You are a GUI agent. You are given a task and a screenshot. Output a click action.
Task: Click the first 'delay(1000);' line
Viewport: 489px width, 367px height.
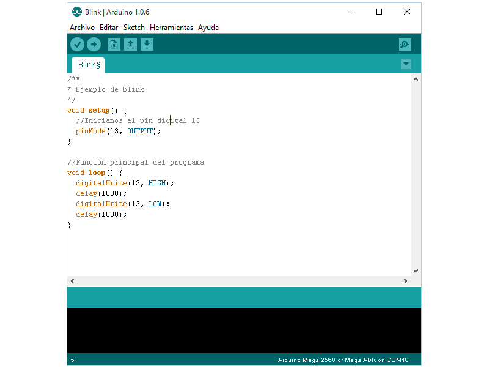pos(101,193)
